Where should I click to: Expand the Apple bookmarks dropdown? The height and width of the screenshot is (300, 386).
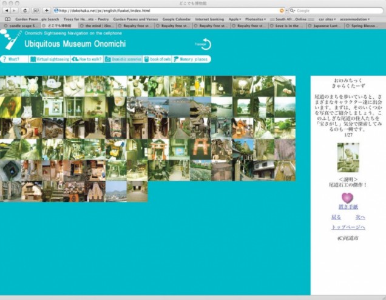coord(235,19)
